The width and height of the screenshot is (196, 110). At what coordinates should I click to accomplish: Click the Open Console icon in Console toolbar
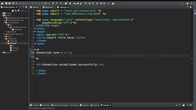pos(184,105)
